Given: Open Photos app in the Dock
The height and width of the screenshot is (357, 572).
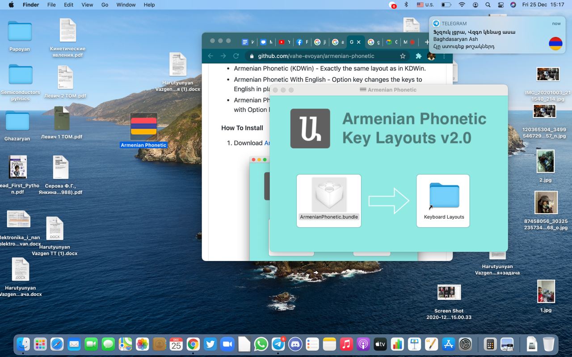Looking at the screenshot, I should tap(142, 344).
